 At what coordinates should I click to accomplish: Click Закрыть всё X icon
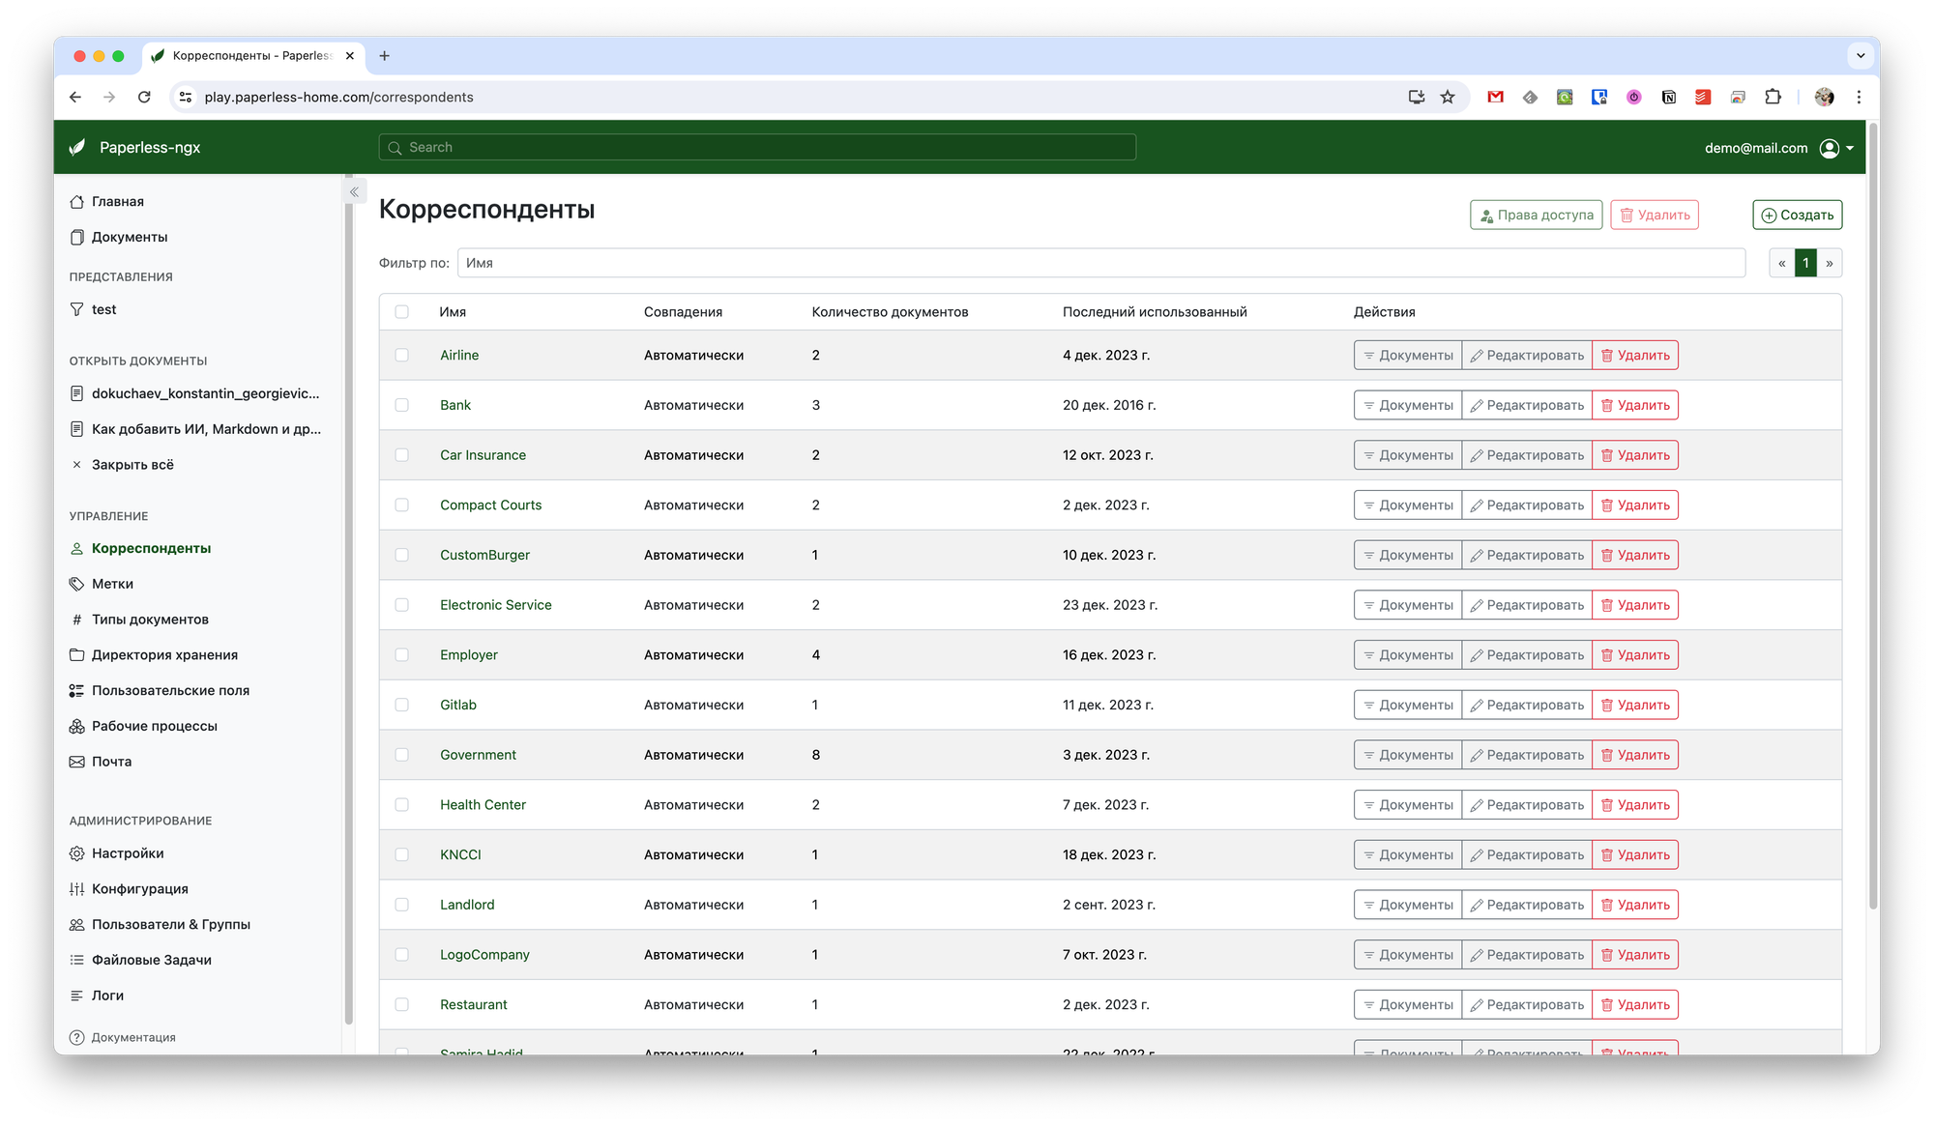click(x=77, y=465)
